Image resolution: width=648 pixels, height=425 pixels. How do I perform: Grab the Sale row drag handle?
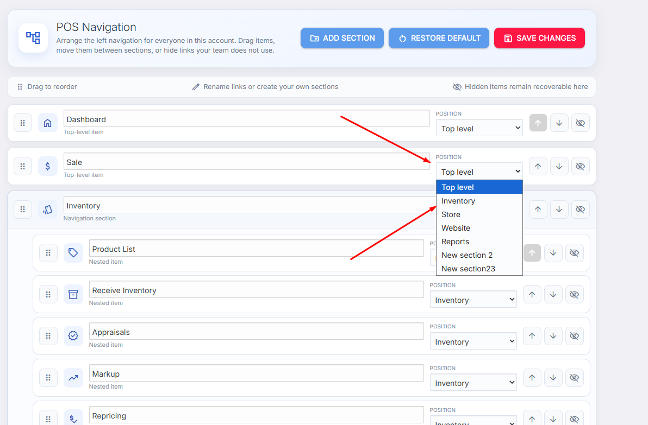coord(23,166)
